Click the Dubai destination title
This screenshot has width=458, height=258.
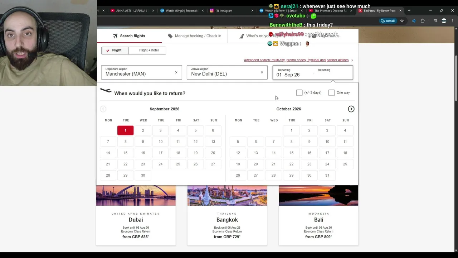136,220
